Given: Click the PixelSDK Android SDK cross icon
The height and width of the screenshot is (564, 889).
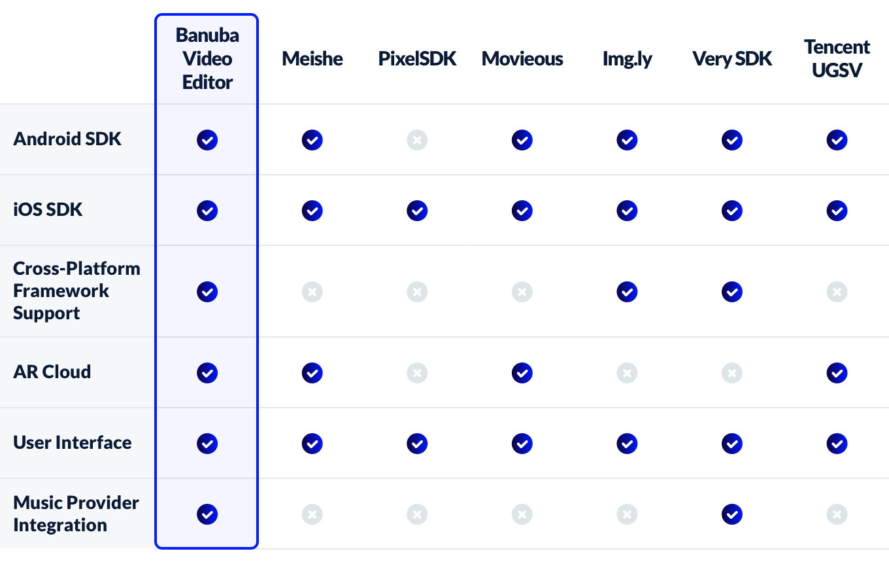Looking at the screenshot, I should 417,140.
